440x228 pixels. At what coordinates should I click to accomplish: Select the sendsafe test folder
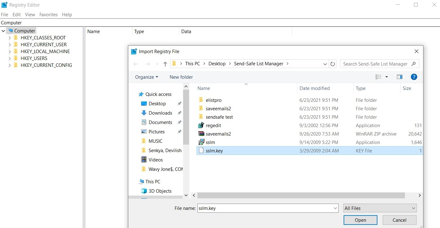coord(219,117)
